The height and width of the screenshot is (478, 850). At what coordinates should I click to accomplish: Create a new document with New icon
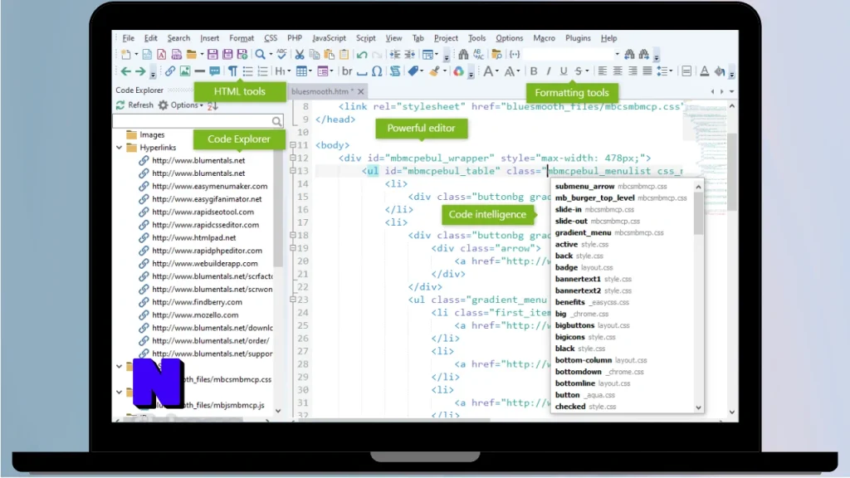[126, 54]
